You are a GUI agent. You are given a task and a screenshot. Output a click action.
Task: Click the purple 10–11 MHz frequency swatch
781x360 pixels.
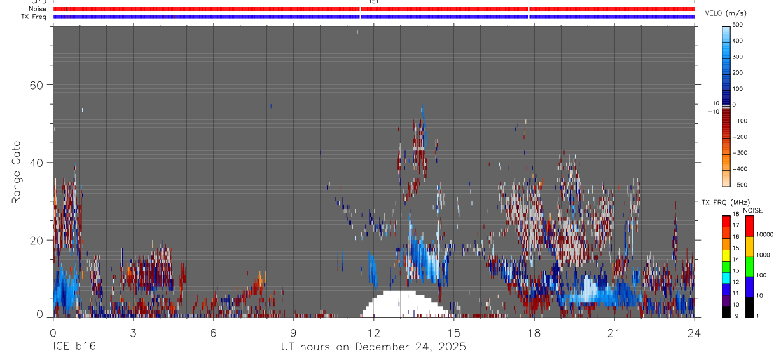[x=726, y=300]
